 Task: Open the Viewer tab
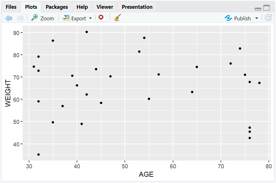tap(104, 7)
